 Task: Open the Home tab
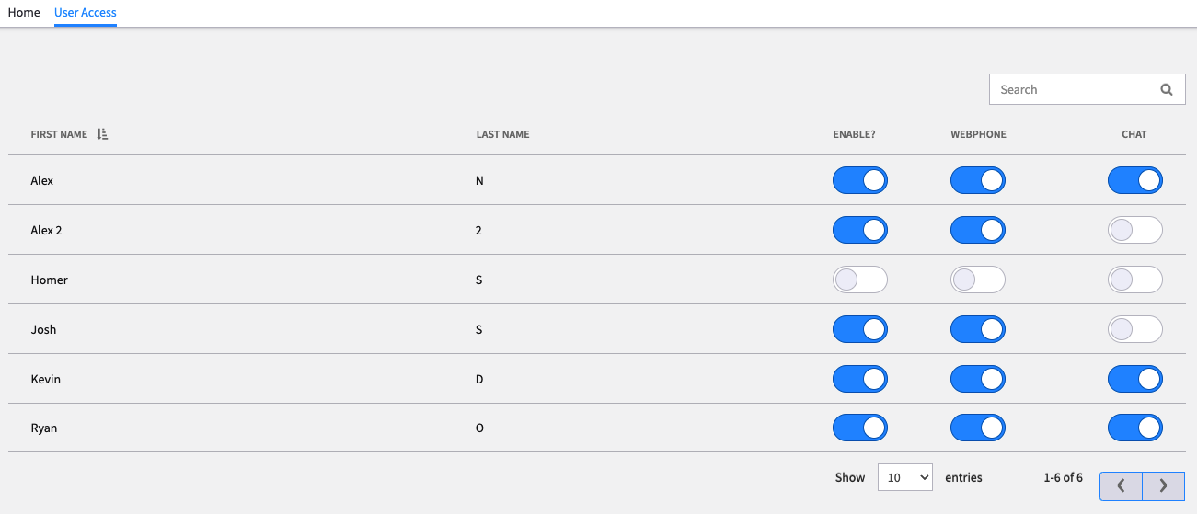click(24, 13)
